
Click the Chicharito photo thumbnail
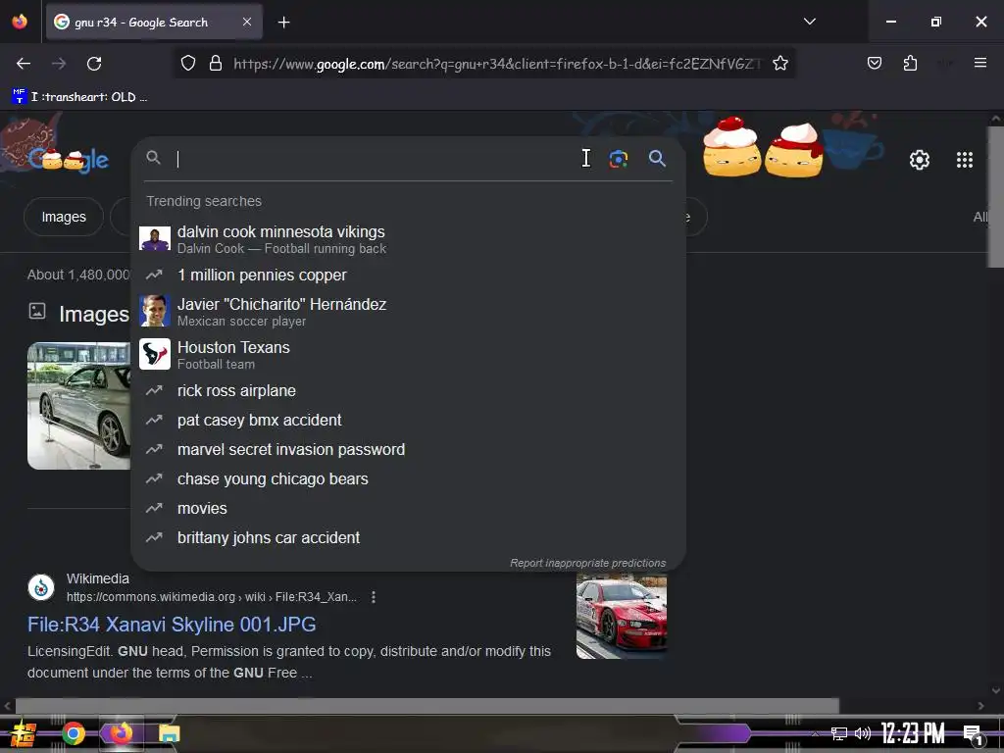pos(155,311)
